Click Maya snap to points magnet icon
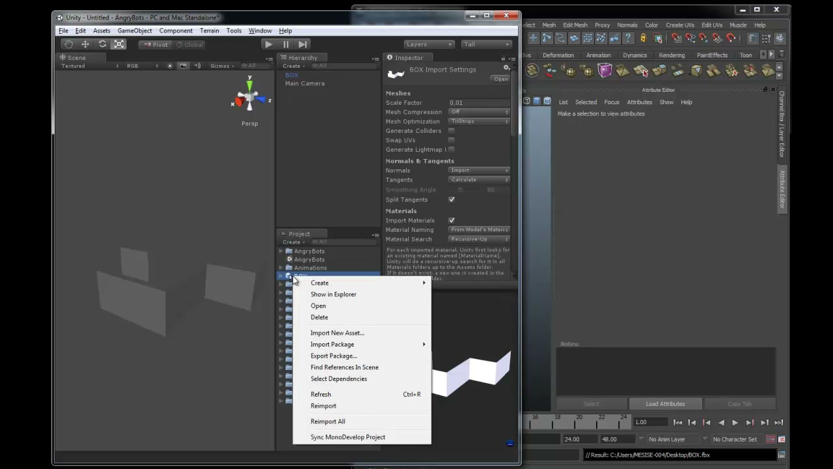This screenshot has height=469, width=833. coord(703,38)
